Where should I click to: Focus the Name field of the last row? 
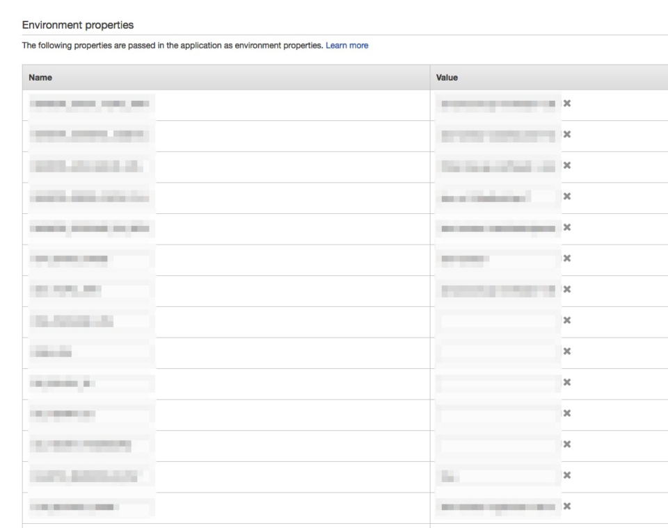click(91, 506)
